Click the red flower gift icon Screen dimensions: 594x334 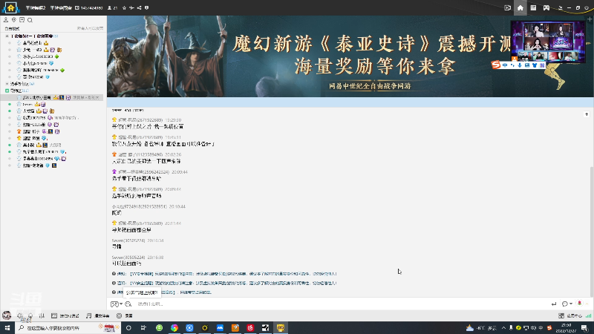579,303
